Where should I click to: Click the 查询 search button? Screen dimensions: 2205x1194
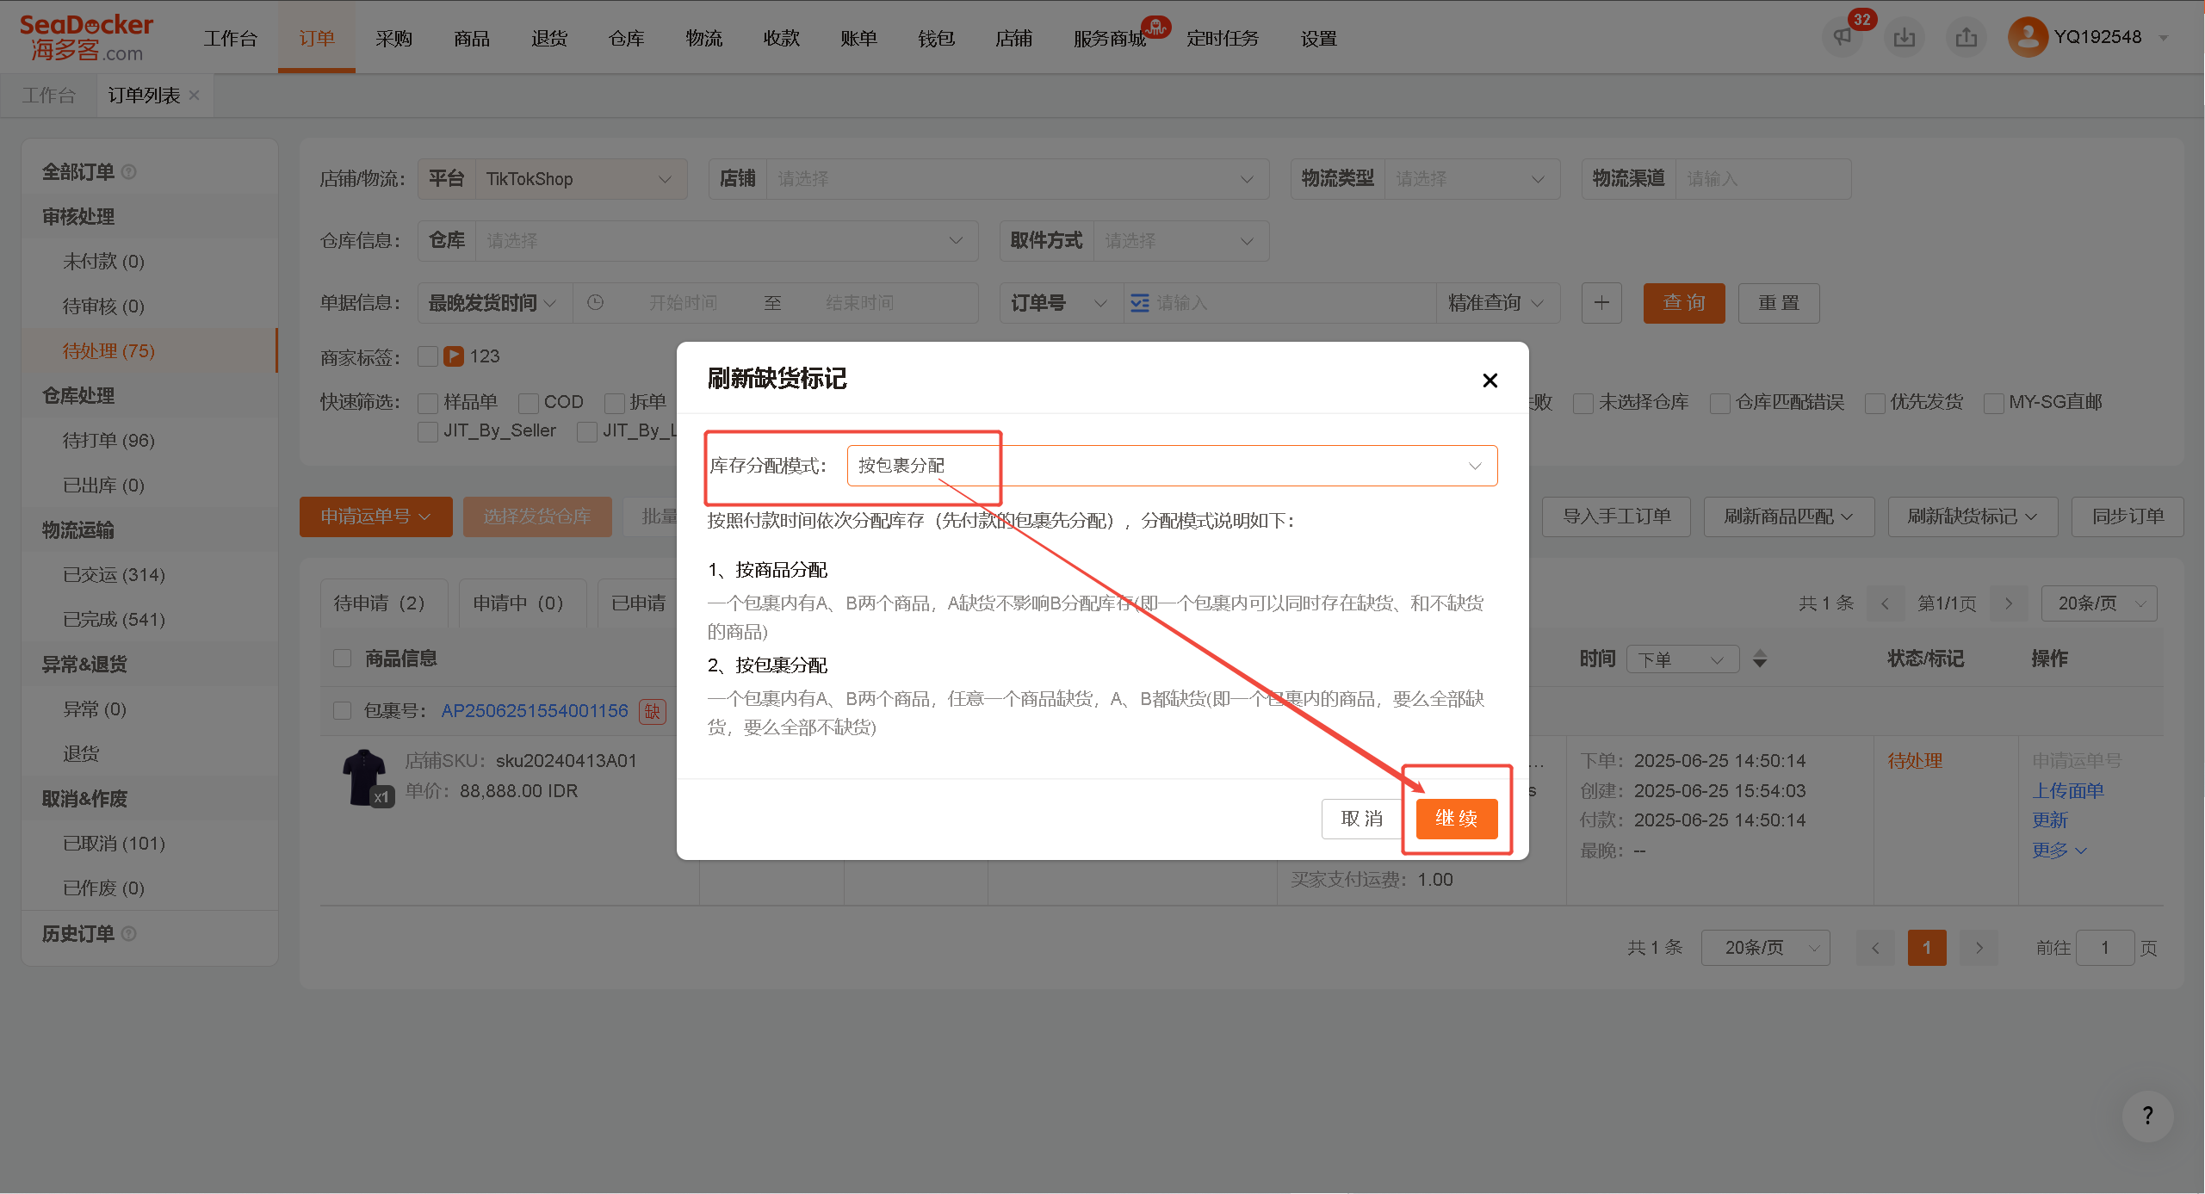[1683, 303]
